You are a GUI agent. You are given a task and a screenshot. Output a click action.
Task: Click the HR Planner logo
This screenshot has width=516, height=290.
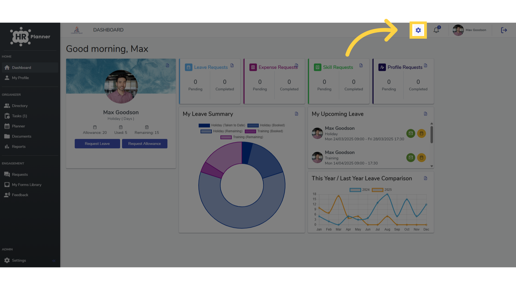coord(30,37)
